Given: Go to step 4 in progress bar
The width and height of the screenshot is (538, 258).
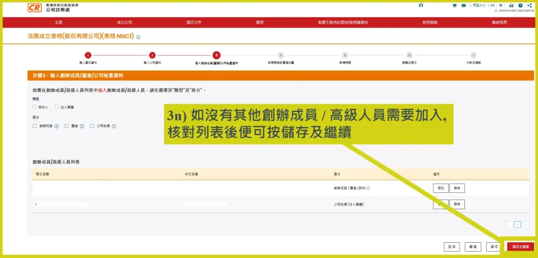Looking at the screenshot, I should click(x=281, y=55).
